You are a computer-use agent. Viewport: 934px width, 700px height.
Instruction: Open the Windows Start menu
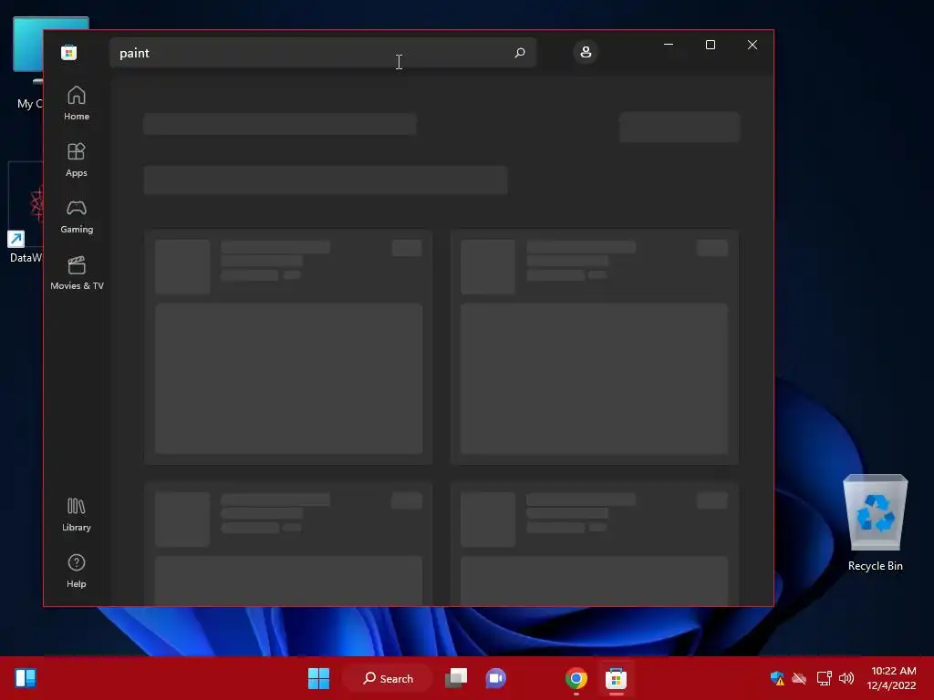pos(318,678)
